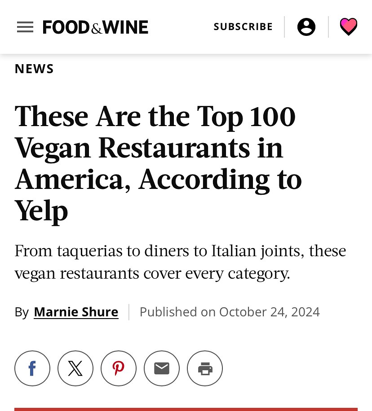
Task: Open the NEWS category link
Action: [34, 69]
